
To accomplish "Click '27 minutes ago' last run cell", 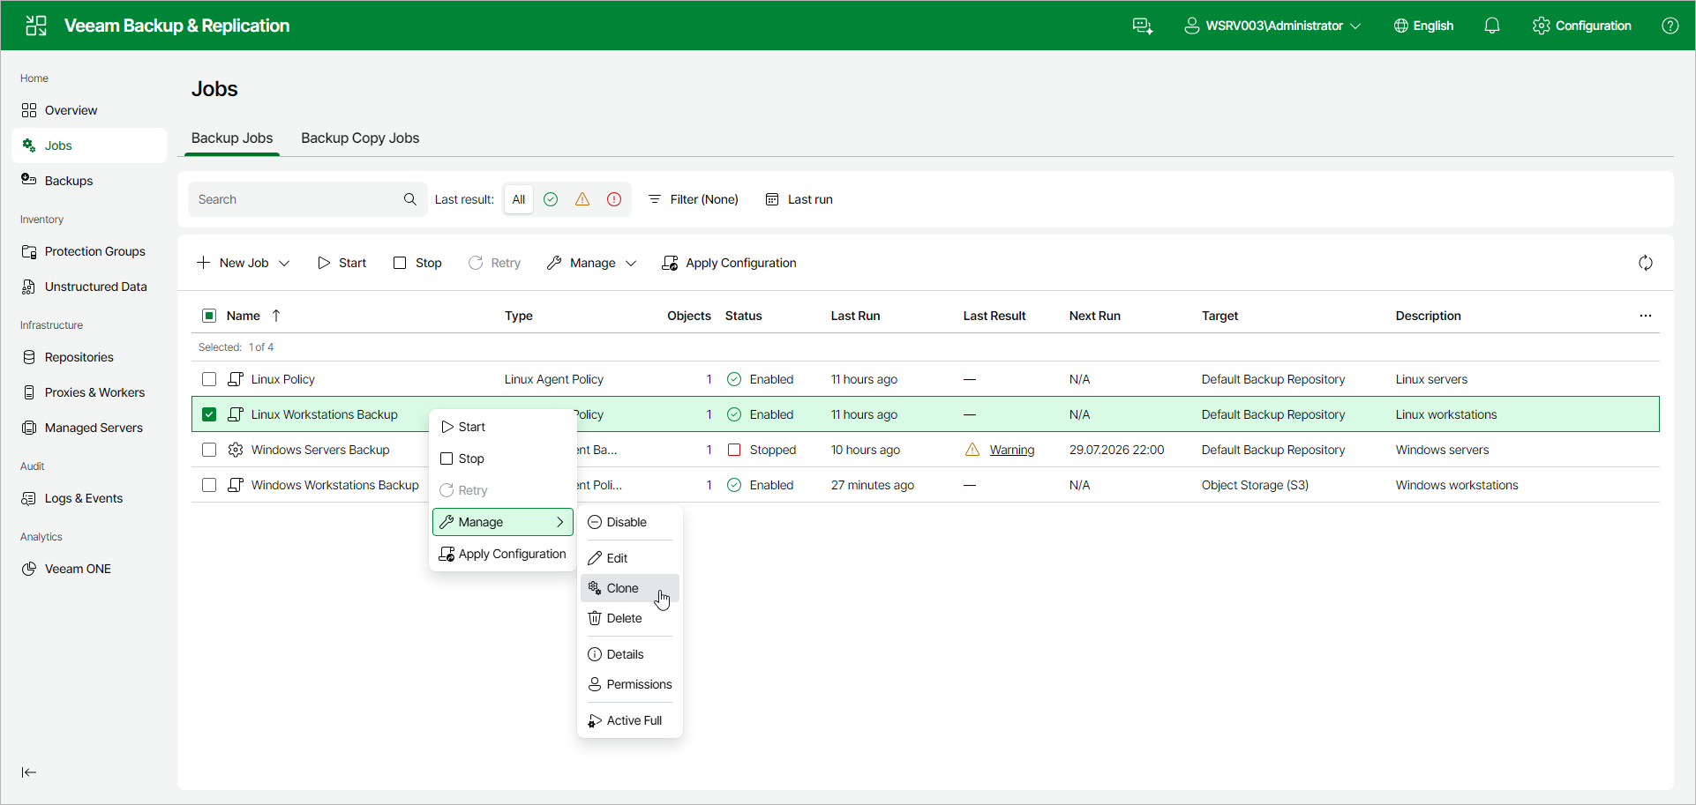I will pos(873,485).
